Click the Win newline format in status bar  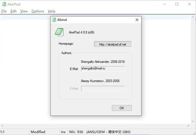pyautogui.click(x=72, y=132)
